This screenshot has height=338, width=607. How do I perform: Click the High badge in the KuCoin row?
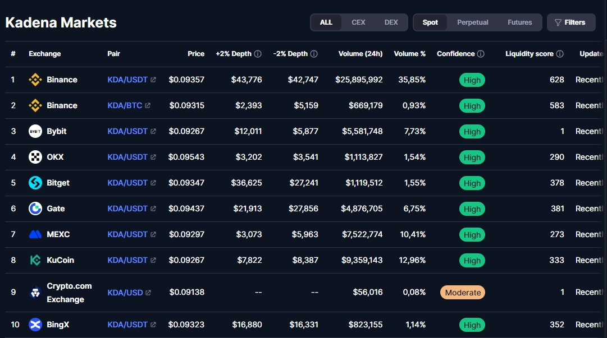click(472, 260)
